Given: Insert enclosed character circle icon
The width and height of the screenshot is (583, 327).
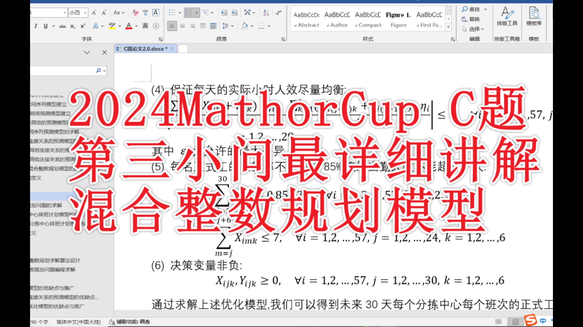Looking at the screenshot, I should pyautogui.click(x=156, y=26).
